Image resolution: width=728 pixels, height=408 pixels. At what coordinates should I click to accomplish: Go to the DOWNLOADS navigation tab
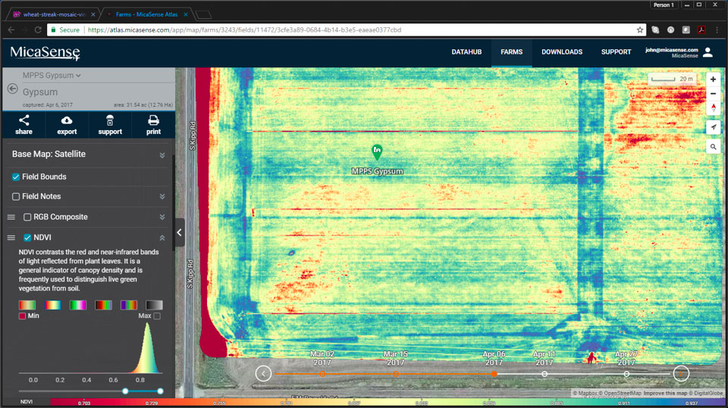click(x=562, y=52)
